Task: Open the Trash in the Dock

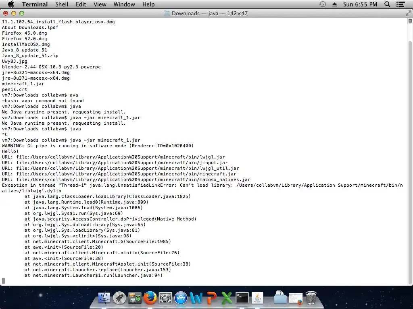Action: 311,298
